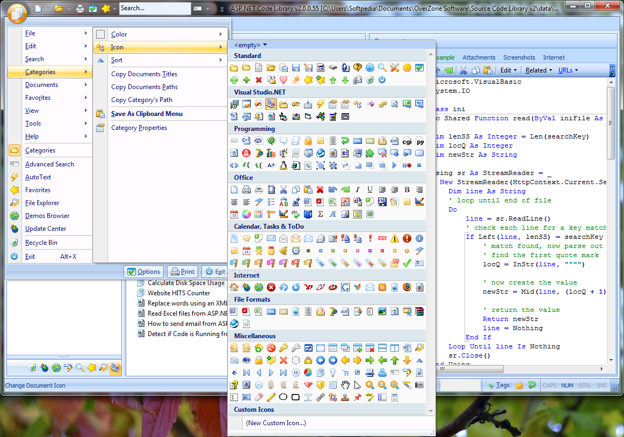Image resolution: width=624 pixels, height=437 pixels.
Task: Click the Tags button in status bar
Action: pyautogui.click(x=498, y=385)
